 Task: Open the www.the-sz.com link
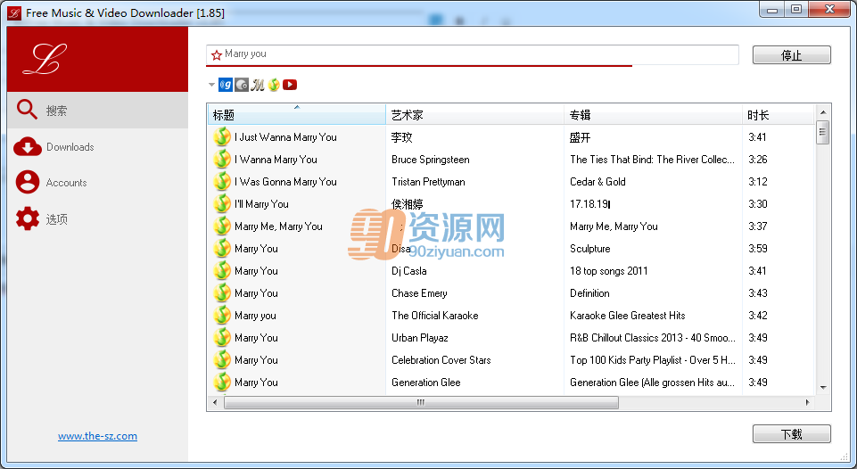point(97,436)
